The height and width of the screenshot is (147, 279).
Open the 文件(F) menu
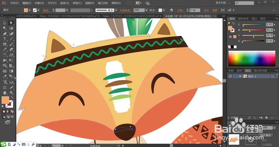(15, 3)
